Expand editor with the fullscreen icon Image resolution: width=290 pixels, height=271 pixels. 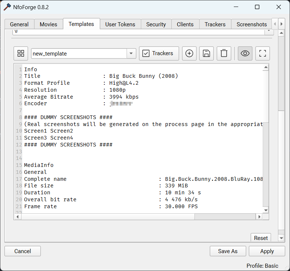[x=262, y=53]
